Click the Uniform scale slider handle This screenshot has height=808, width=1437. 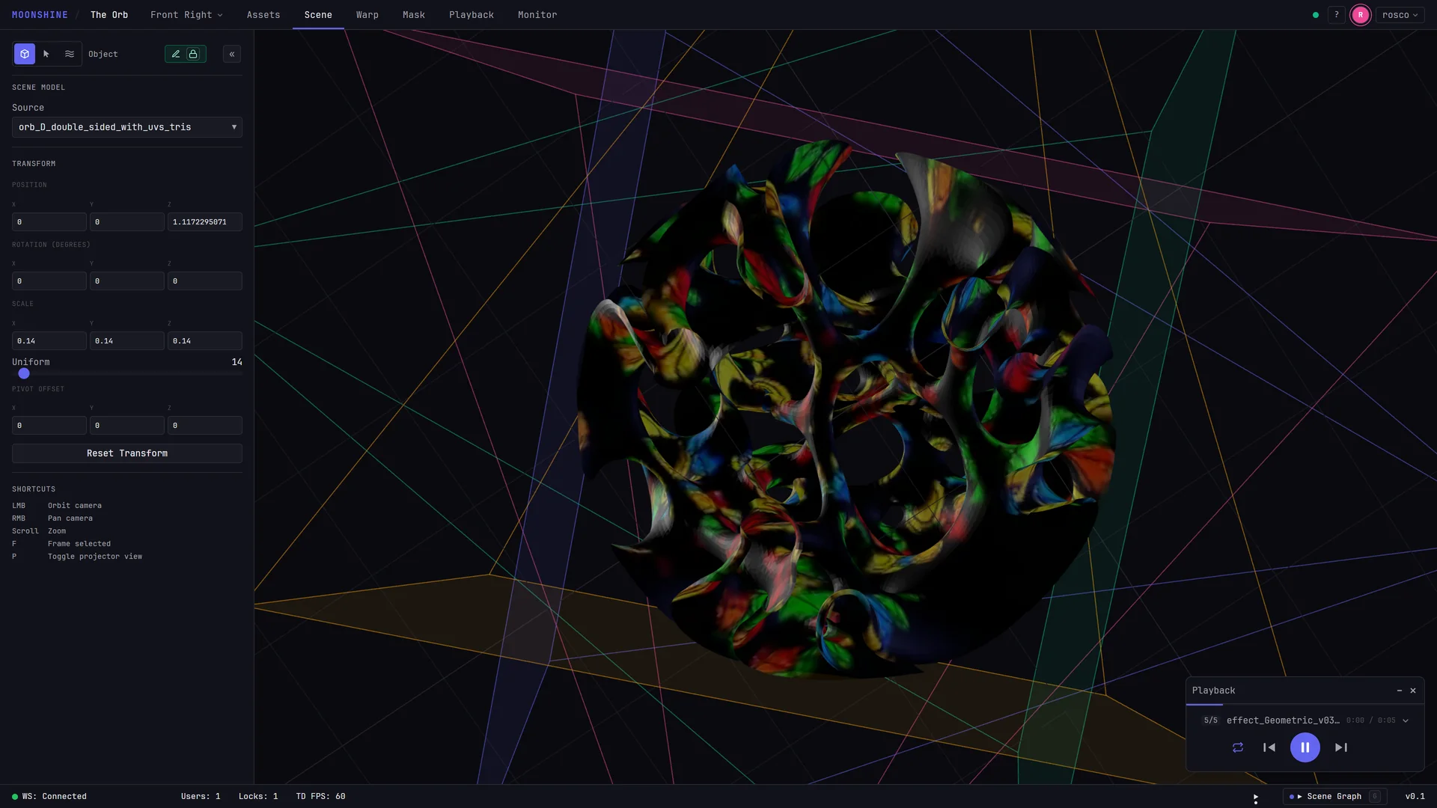pyautogui.click(x=24, y=373)
